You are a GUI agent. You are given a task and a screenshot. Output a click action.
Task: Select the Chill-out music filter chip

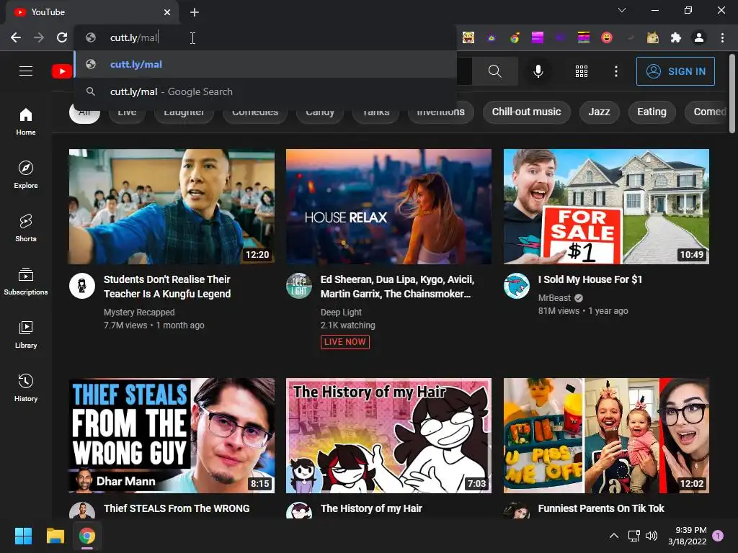pyautogui.click(x=526, y=112)
